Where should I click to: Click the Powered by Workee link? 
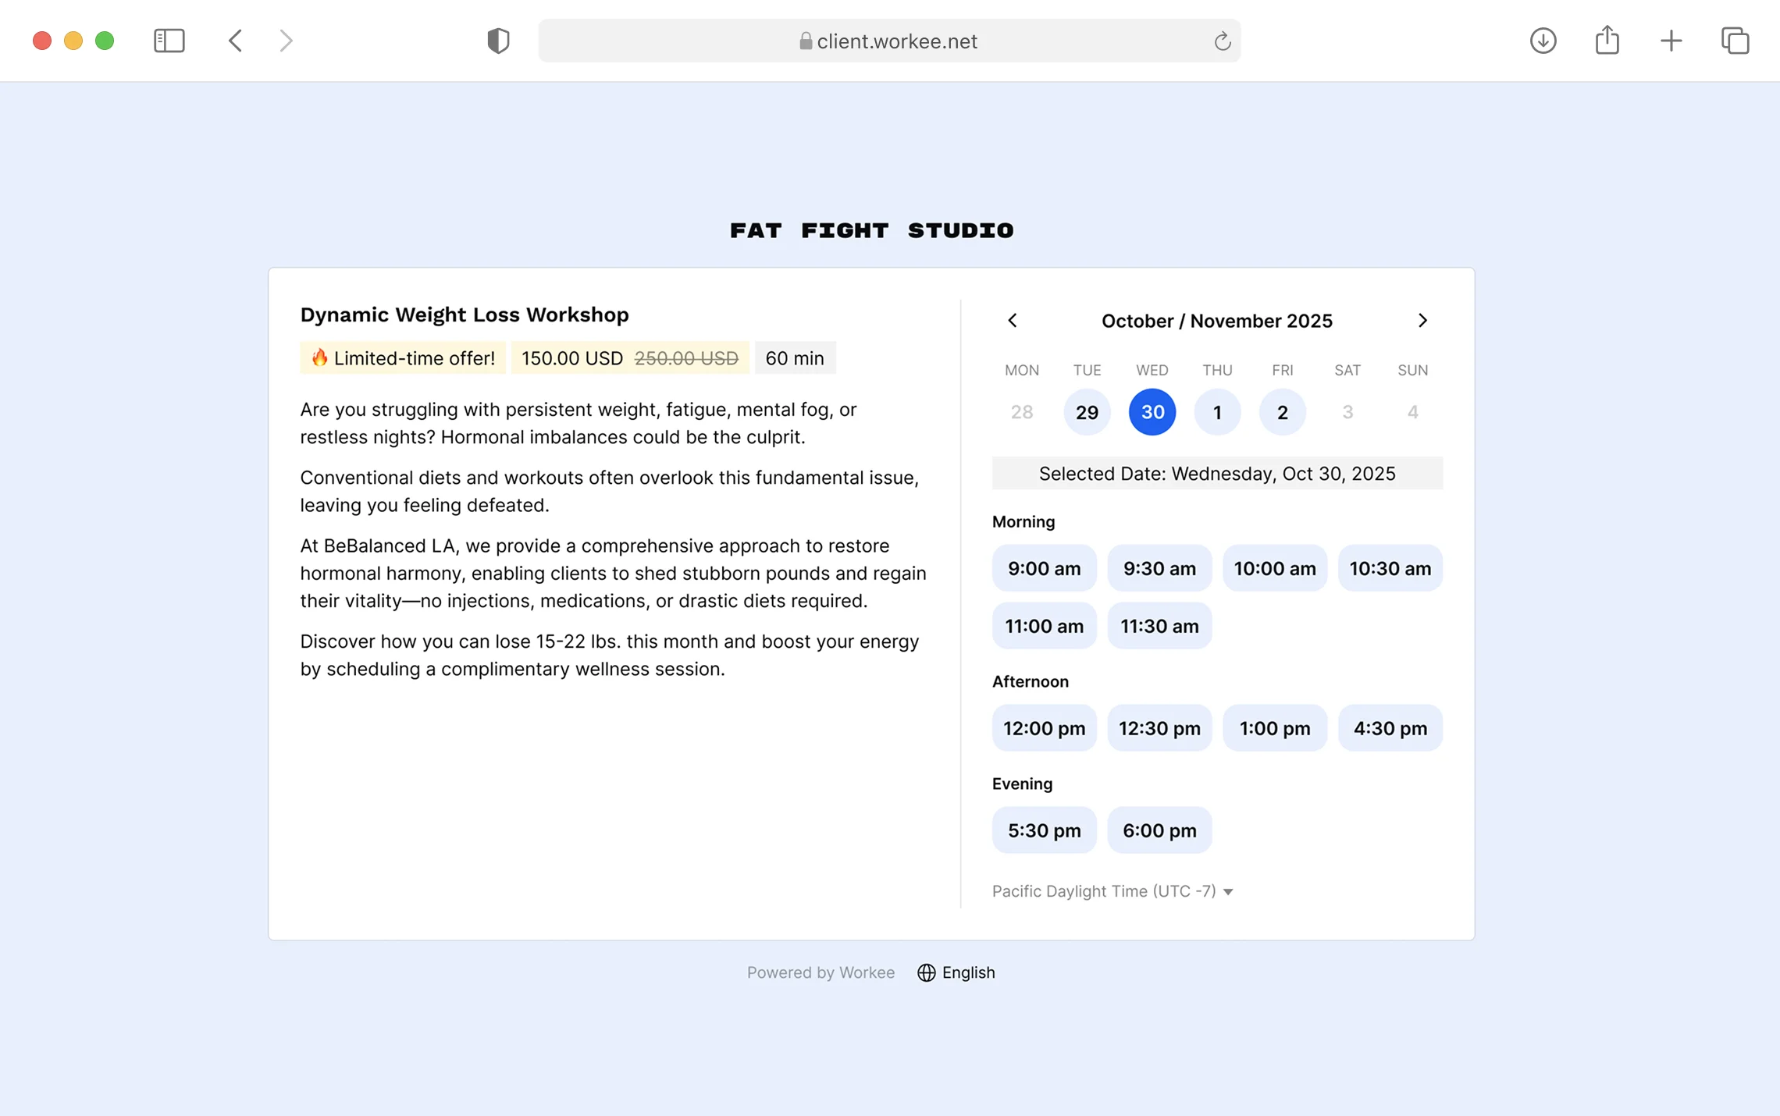(x=821, y=972)
